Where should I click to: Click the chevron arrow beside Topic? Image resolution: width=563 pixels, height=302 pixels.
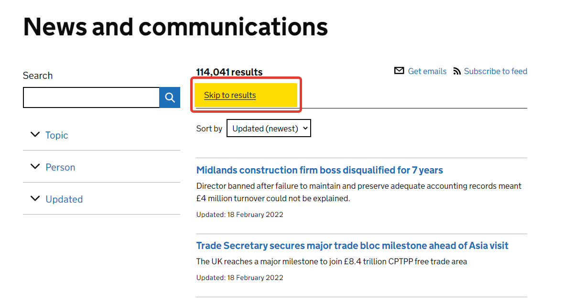tap(35, 135)
